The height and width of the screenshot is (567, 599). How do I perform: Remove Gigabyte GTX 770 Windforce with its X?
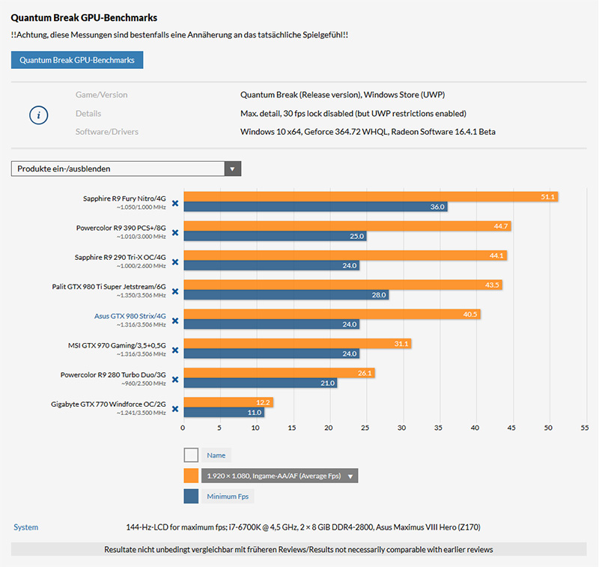175,409
